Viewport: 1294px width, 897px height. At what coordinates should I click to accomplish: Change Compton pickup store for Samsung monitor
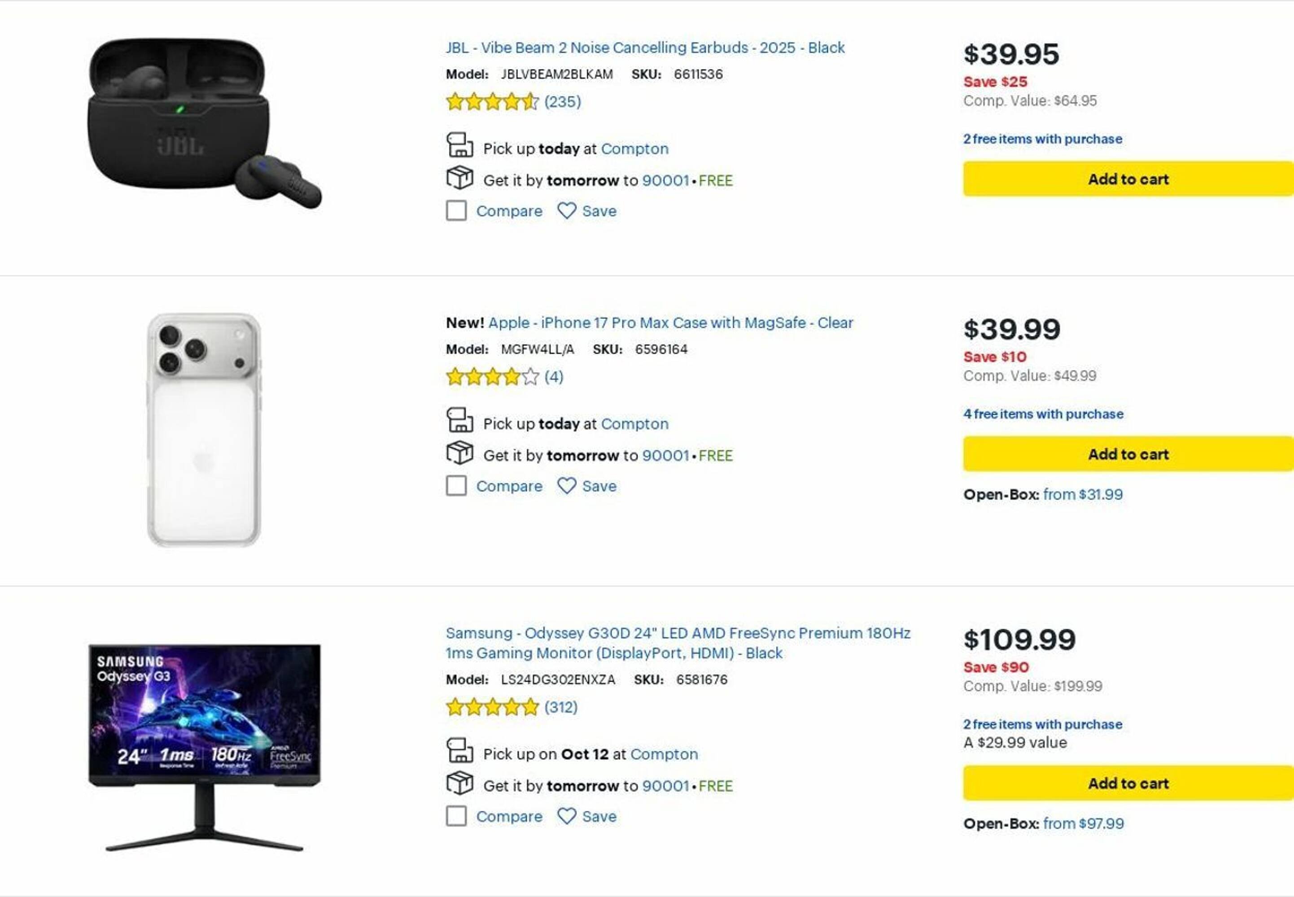664,753
